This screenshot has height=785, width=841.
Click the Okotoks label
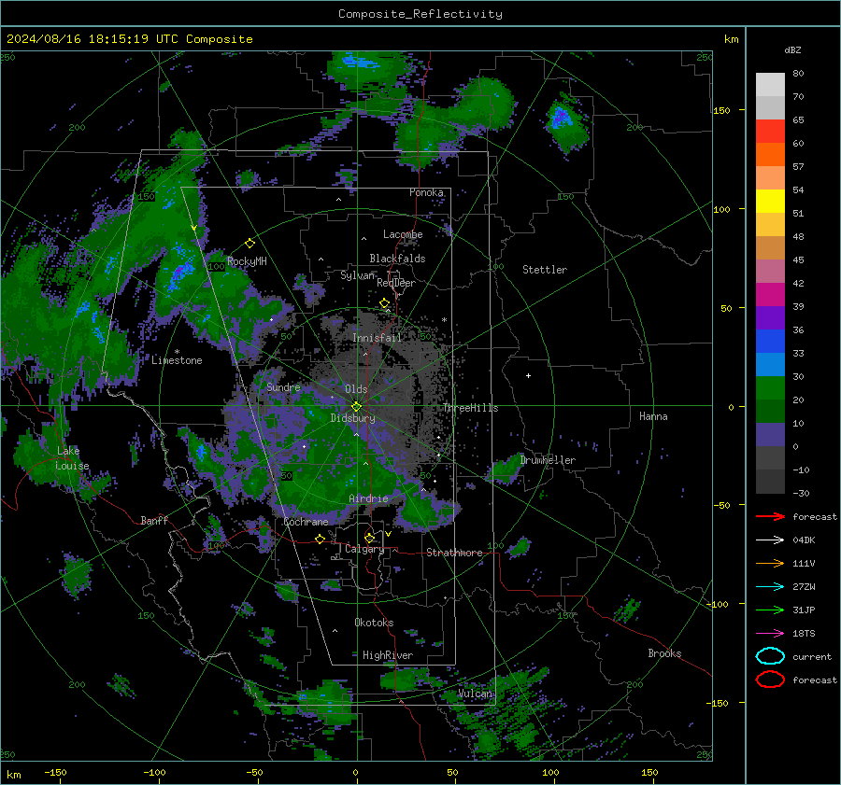click(374, 623)
